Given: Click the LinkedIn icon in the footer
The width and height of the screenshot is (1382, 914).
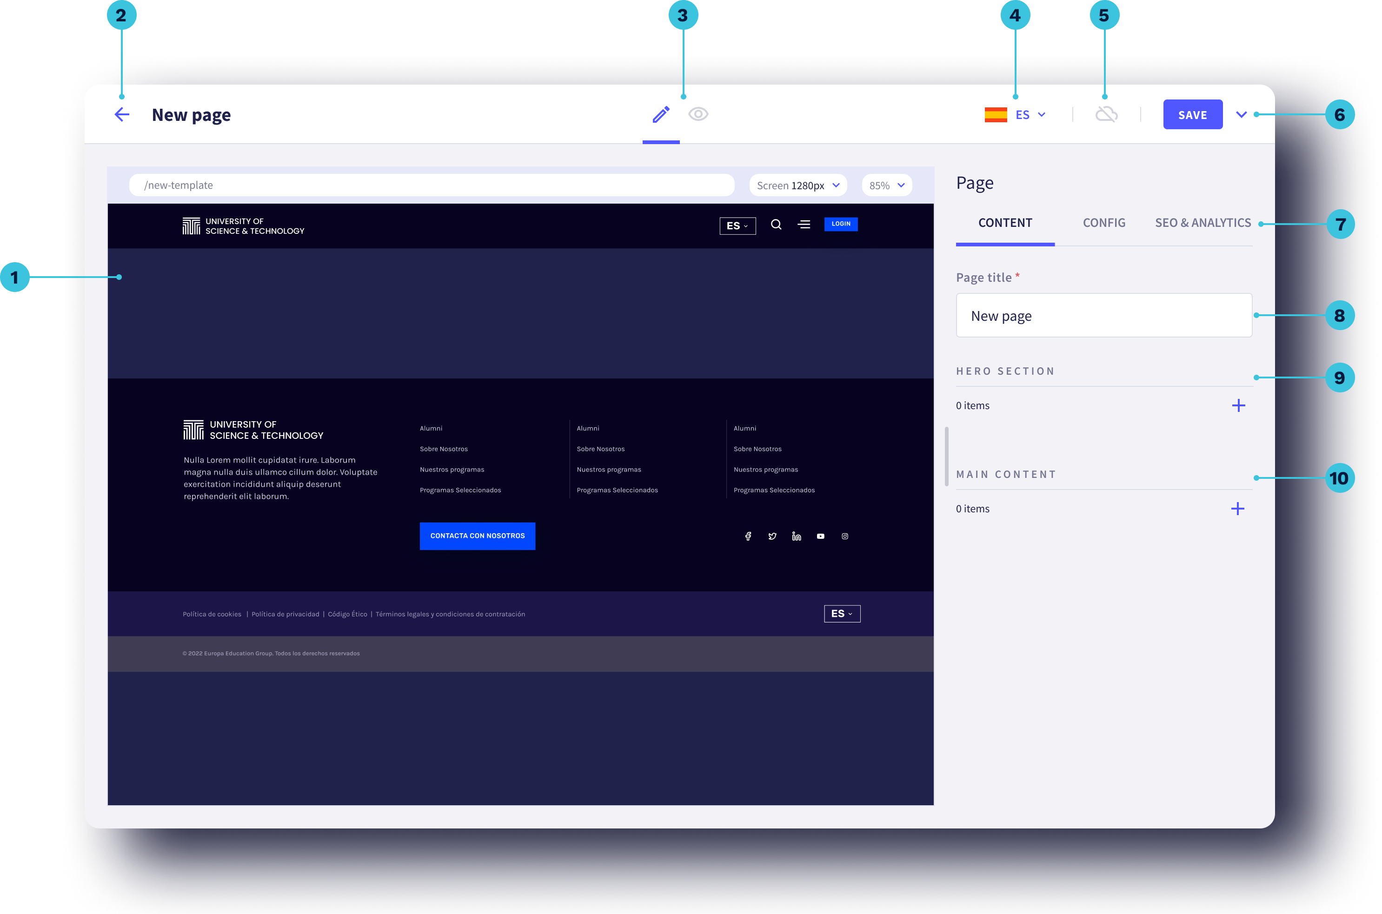Looking at the screenshot, I should (796, 536).
